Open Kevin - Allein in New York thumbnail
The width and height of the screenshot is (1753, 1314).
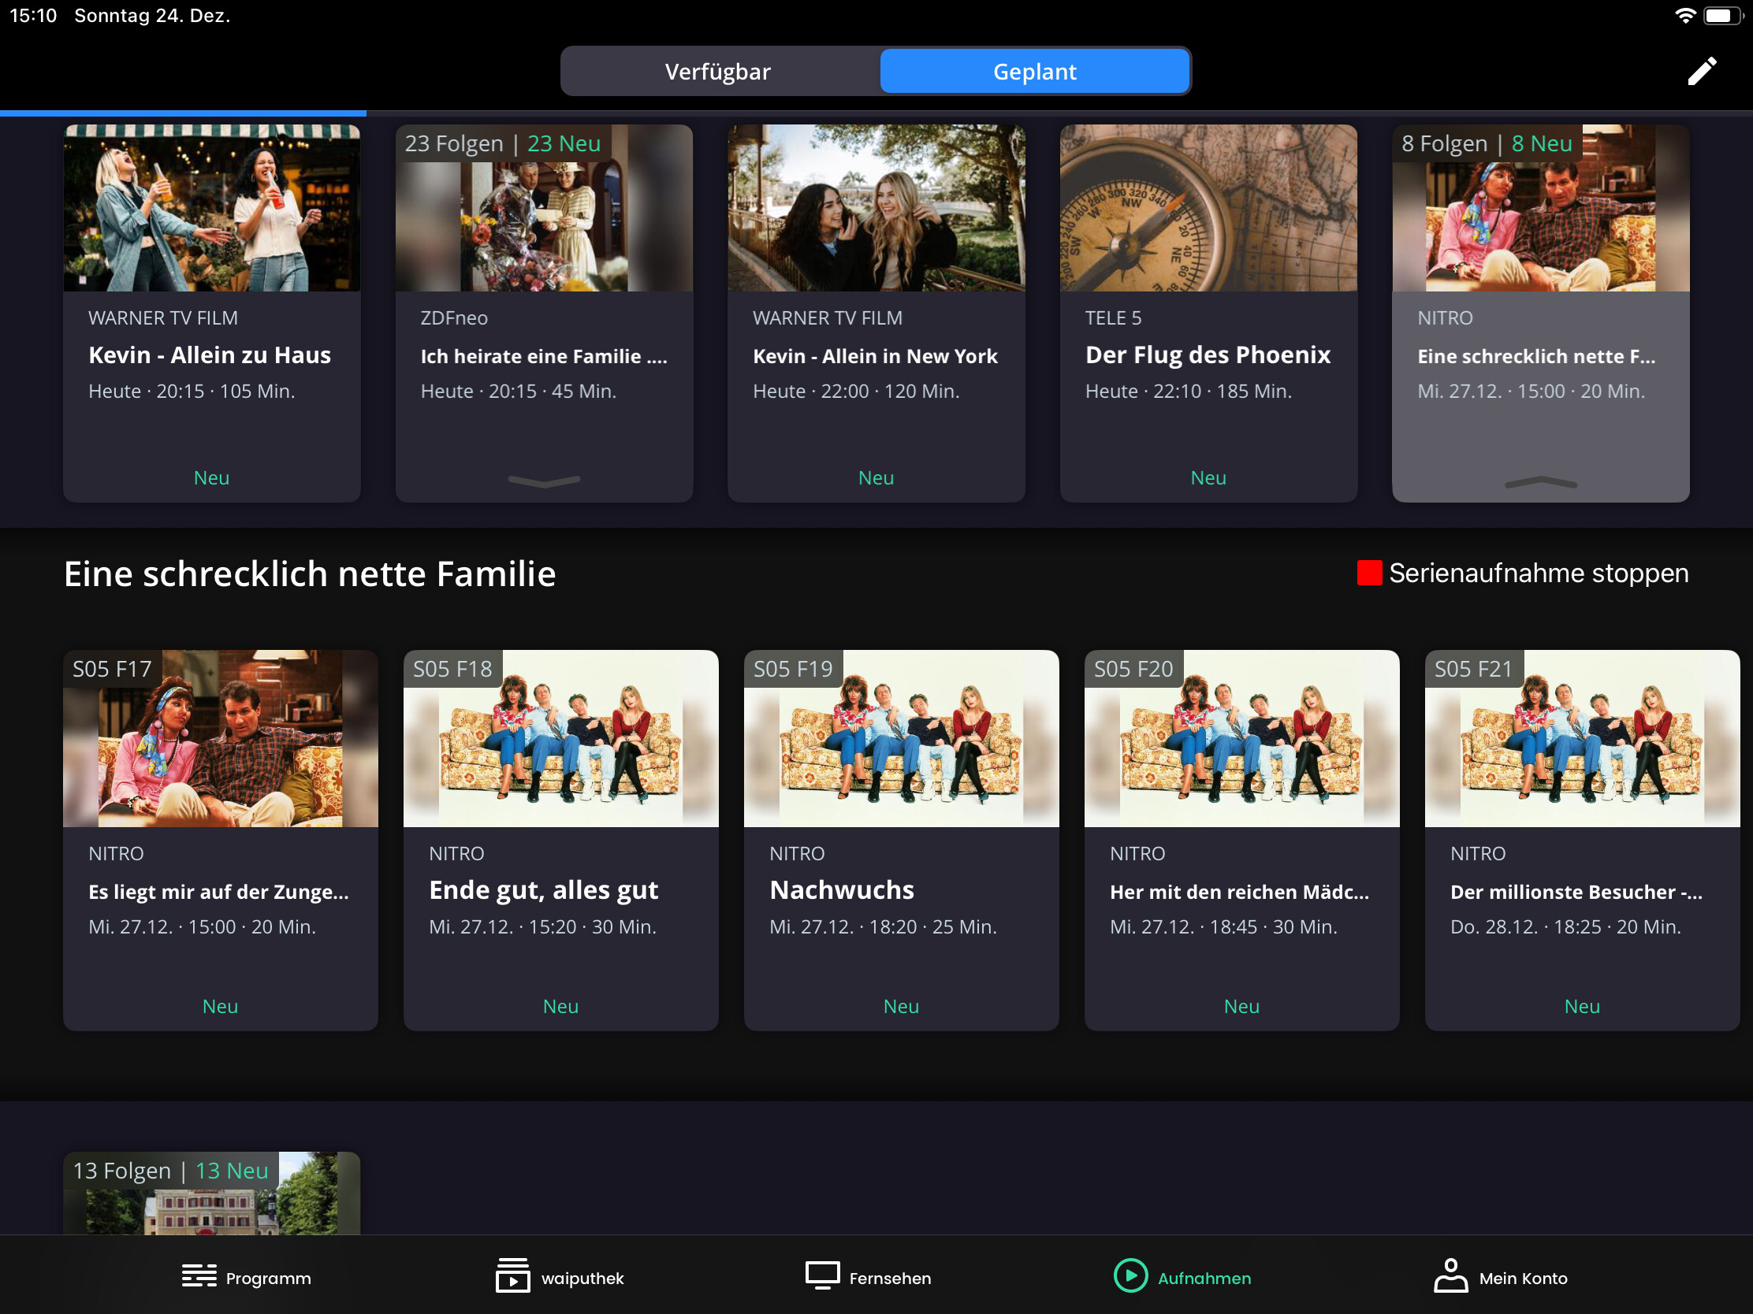point(876,207)
